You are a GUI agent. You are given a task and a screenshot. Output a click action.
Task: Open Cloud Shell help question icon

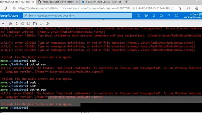(16, 24)
